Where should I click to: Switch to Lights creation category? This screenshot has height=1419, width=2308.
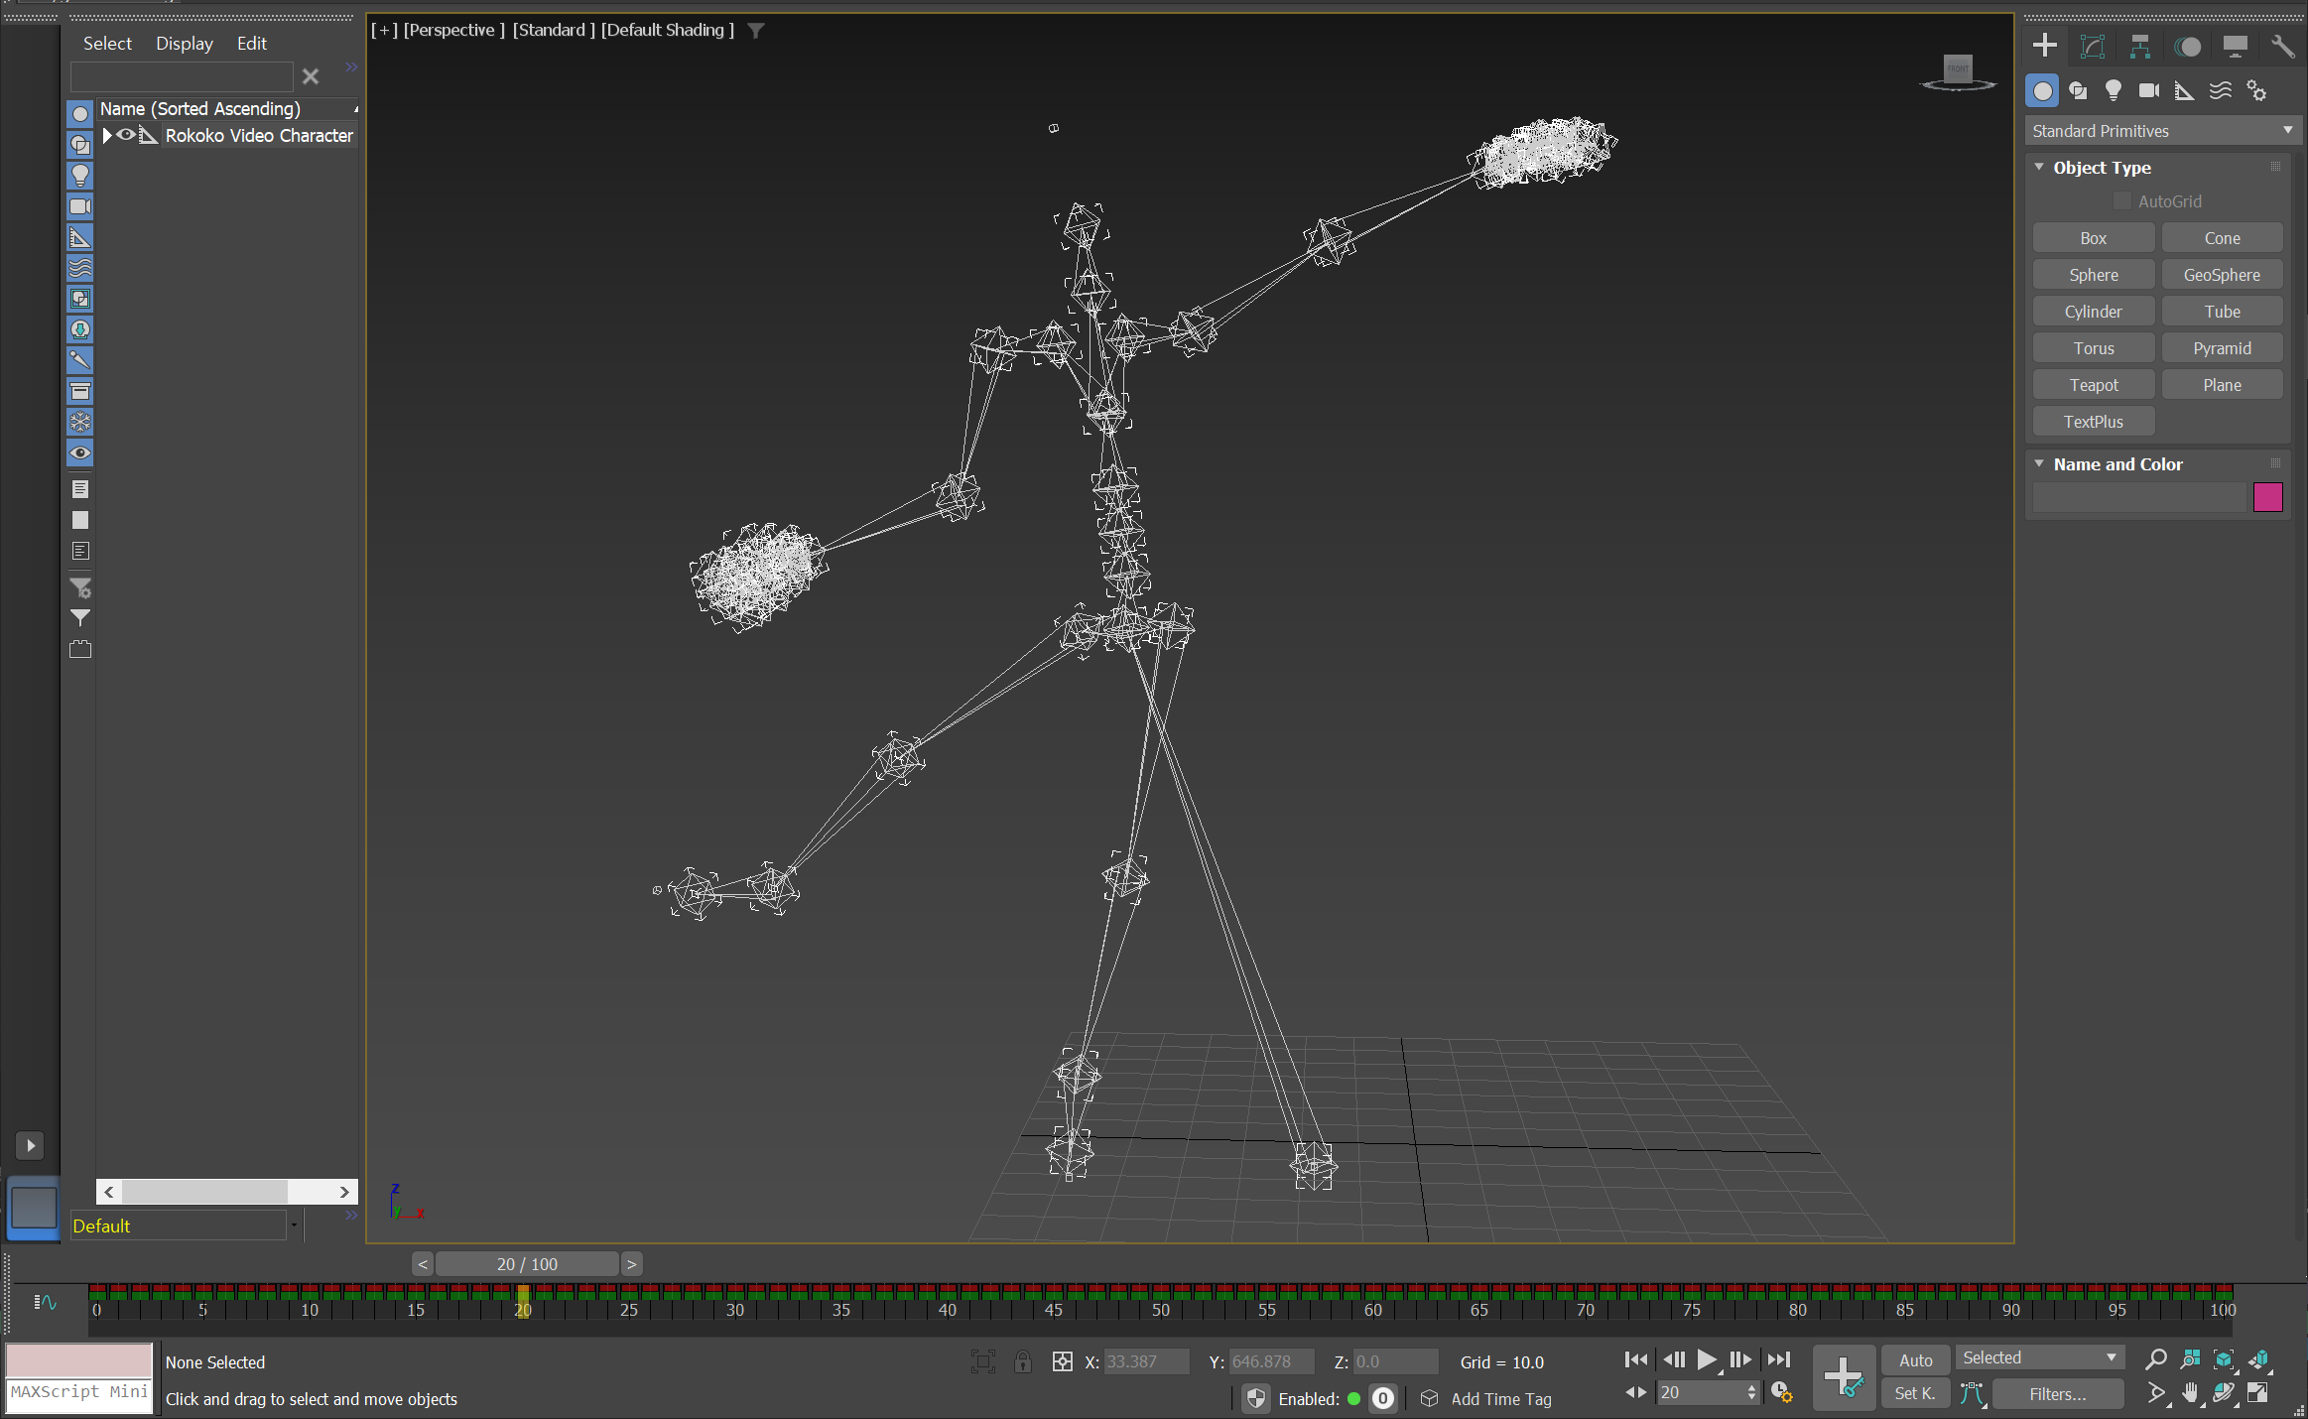pyautogui.click(x=2114, y=91)
